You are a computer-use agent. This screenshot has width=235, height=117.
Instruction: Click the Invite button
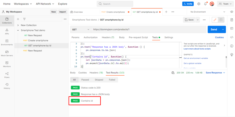[188, 4]
